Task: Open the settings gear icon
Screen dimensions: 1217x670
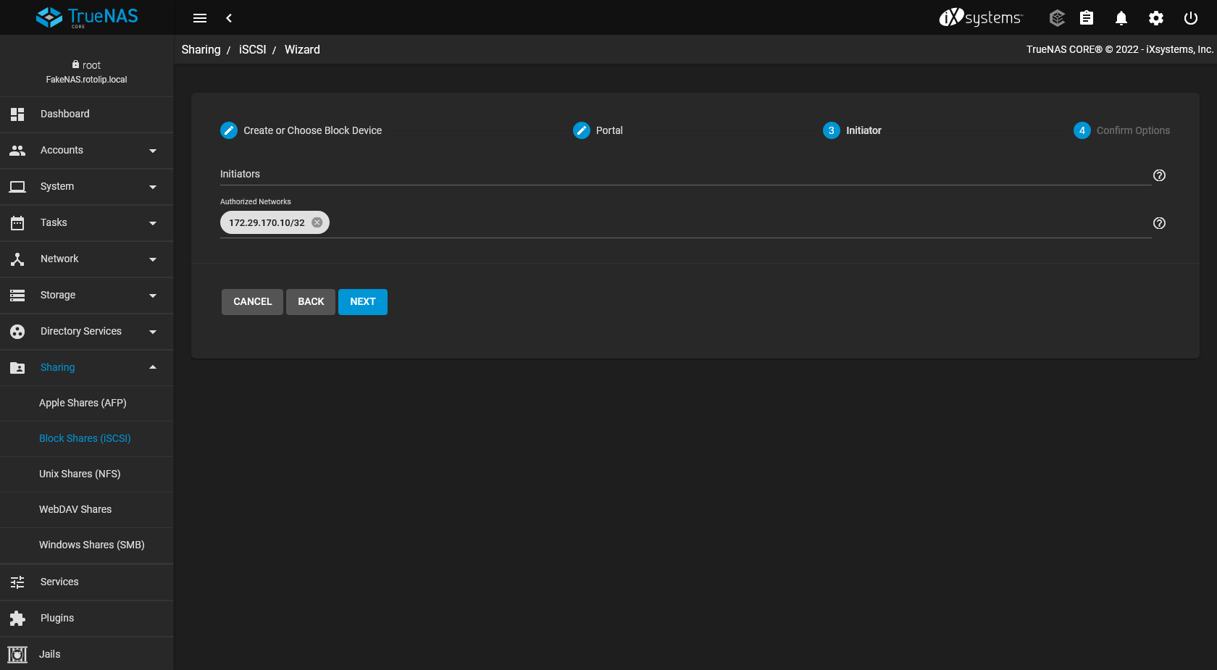Action: 1156,18
